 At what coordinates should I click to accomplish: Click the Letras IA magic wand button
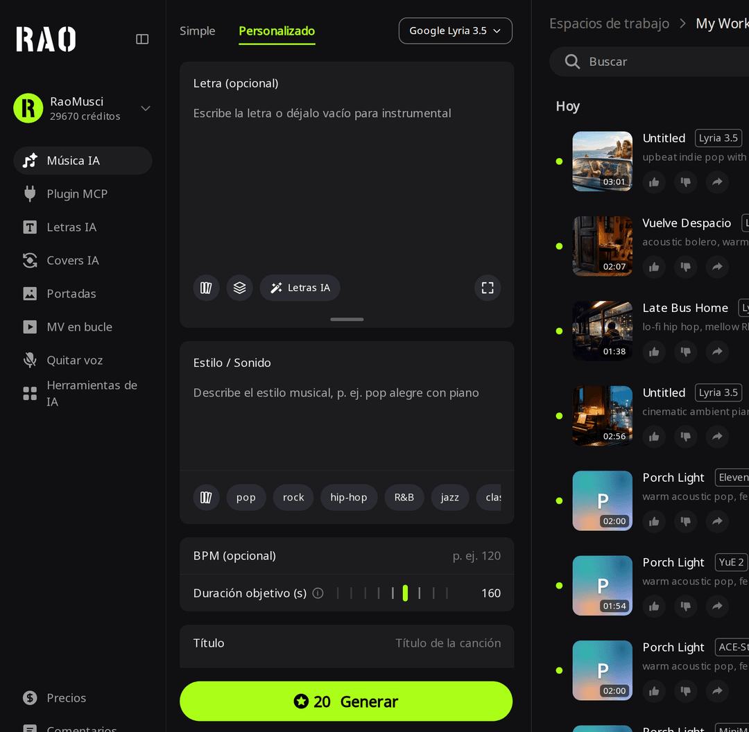point(300,288)
